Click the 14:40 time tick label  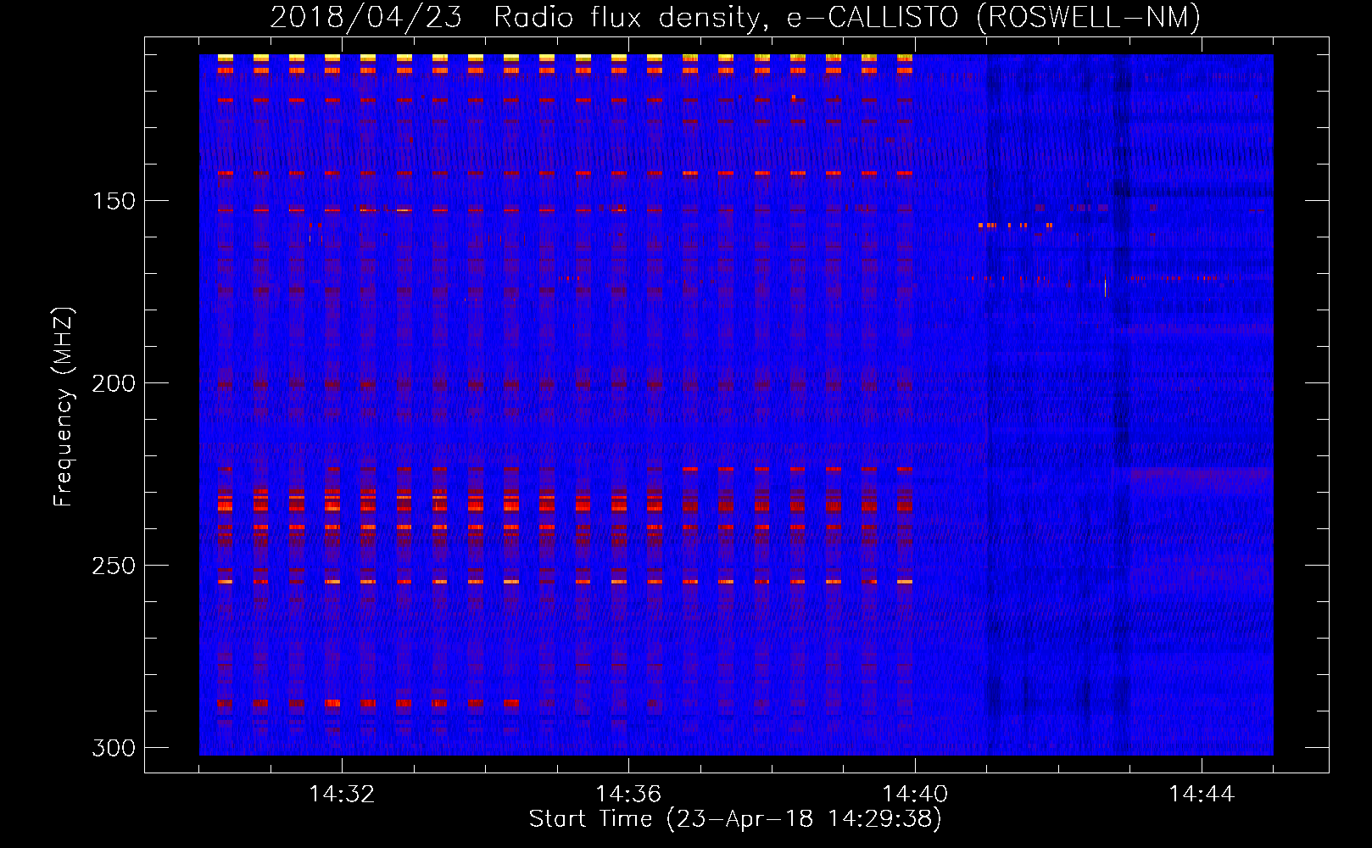pyautogui.click(x=915, y=795)
